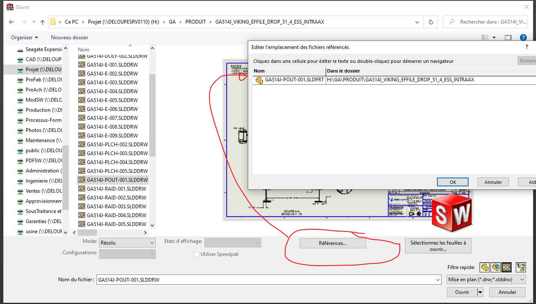536x304 pixels.
Task: Click the refresh button beside address bar
Action: point(431,22)
